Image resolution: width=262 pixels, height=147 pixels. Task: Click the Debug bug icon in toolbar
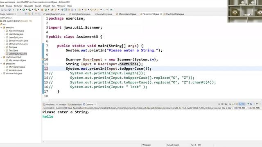[x=18, y=10]
